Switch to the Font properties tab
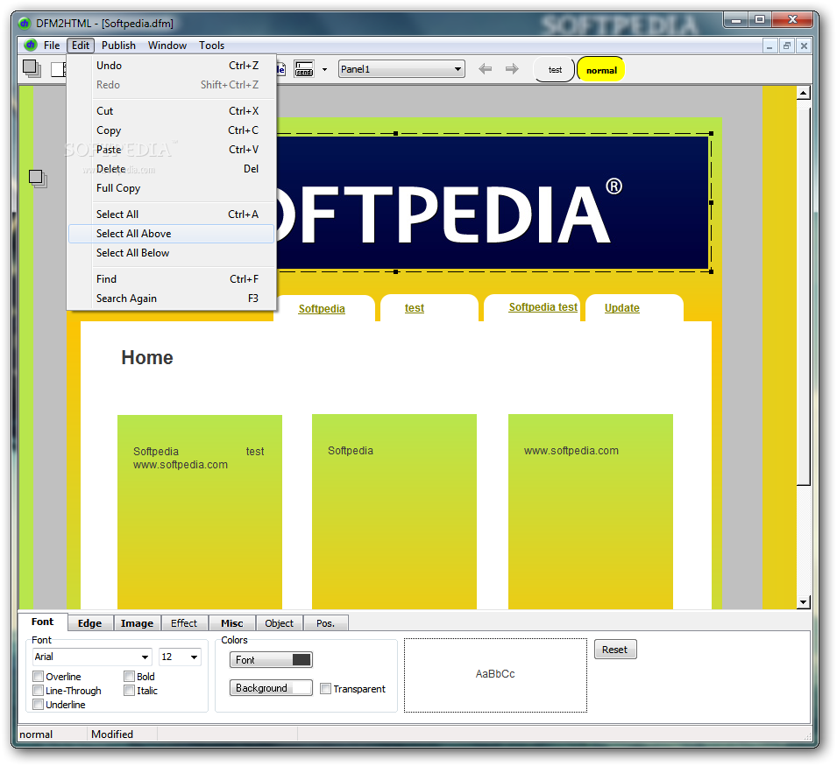837x766 pixels. pyautogui.click(x=43, y=622)
